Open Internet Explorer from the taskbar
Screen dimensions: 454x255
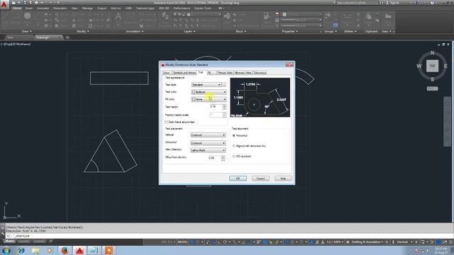(21, 250)
